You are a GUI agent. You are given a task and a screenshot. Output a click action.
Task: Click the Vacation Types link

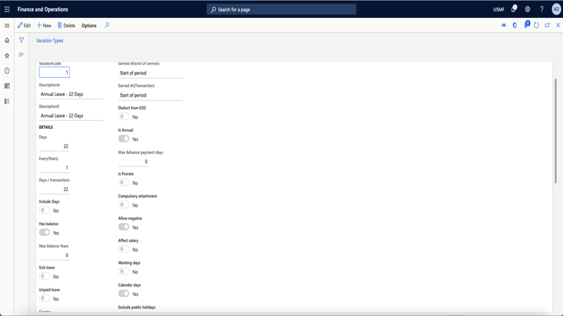(x=50, y=40)
